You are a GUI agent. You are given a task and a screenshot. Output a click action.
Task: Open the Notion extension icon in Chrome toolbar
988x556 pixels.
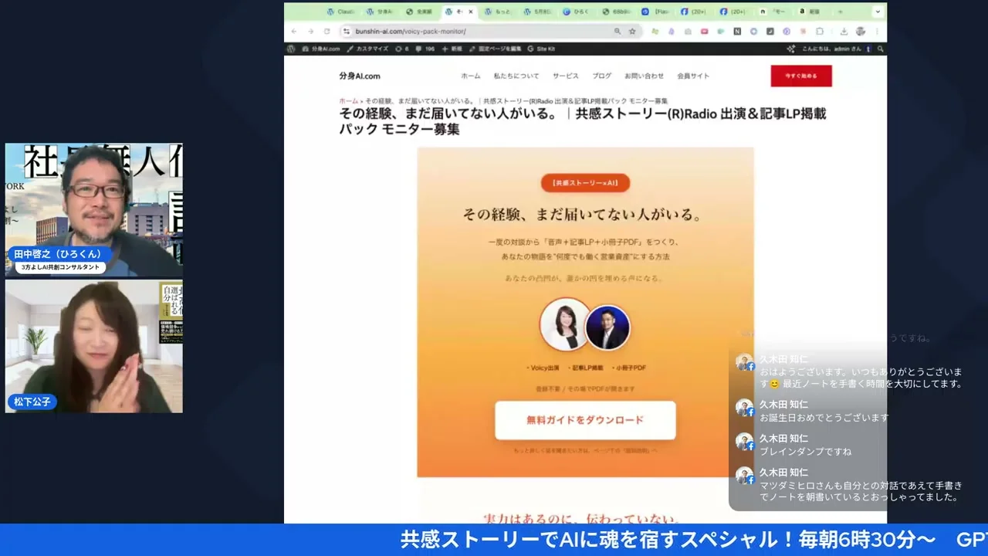pyautogui.click(x=738, y=31)
